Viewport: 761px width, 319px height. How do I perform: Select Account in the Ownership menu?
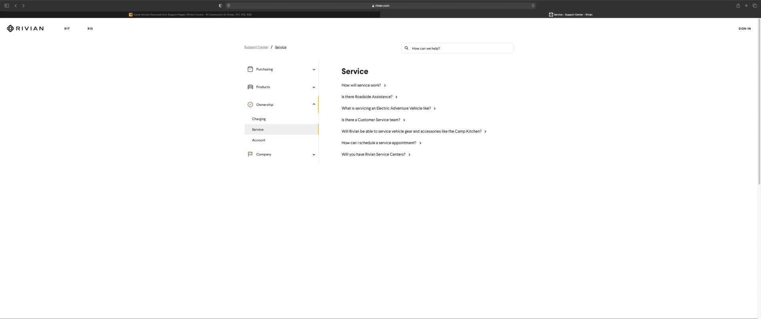(258, 140)
